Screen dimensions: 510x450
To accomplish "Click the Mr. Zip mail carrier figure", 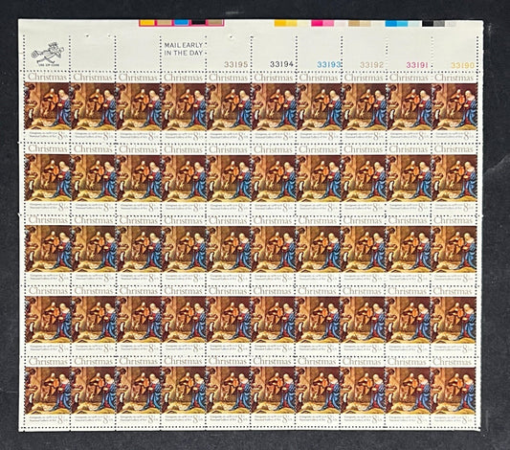I will coord(48,54).
